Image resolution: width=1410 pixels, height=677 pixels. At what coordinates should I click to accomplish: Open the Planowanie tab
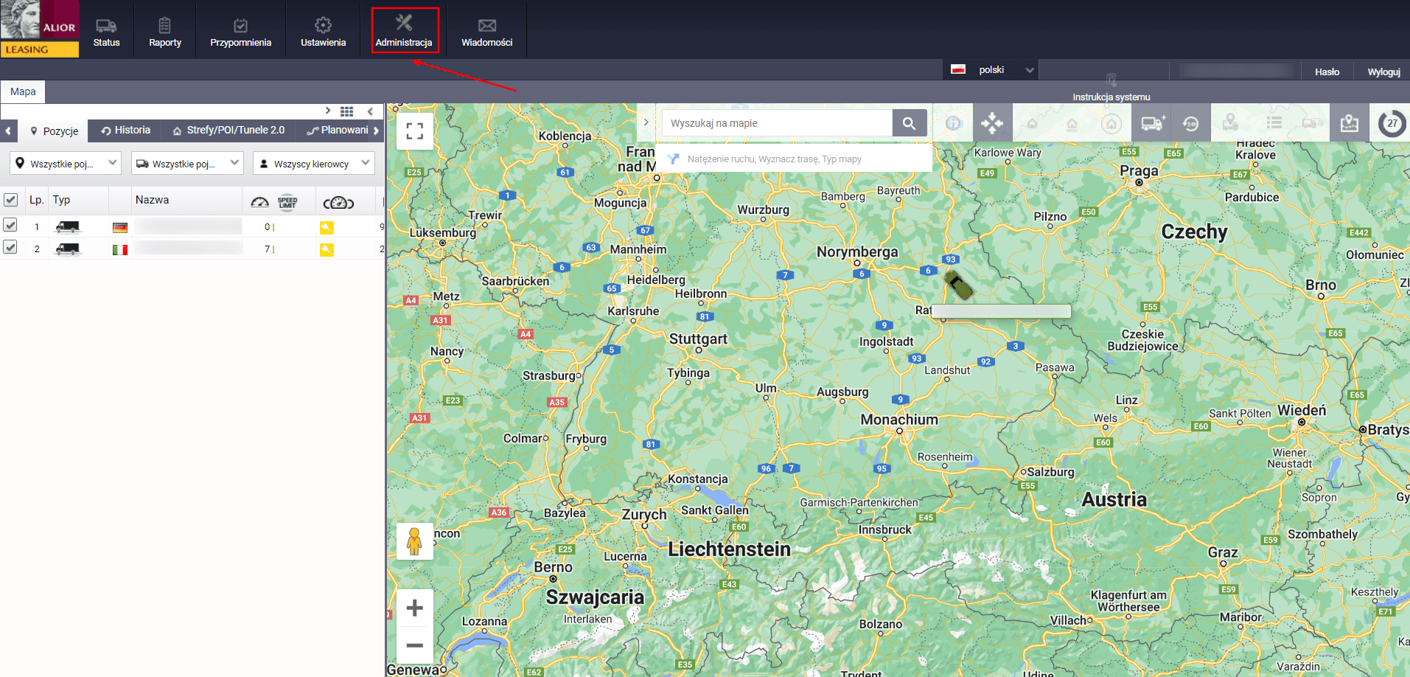338,131
